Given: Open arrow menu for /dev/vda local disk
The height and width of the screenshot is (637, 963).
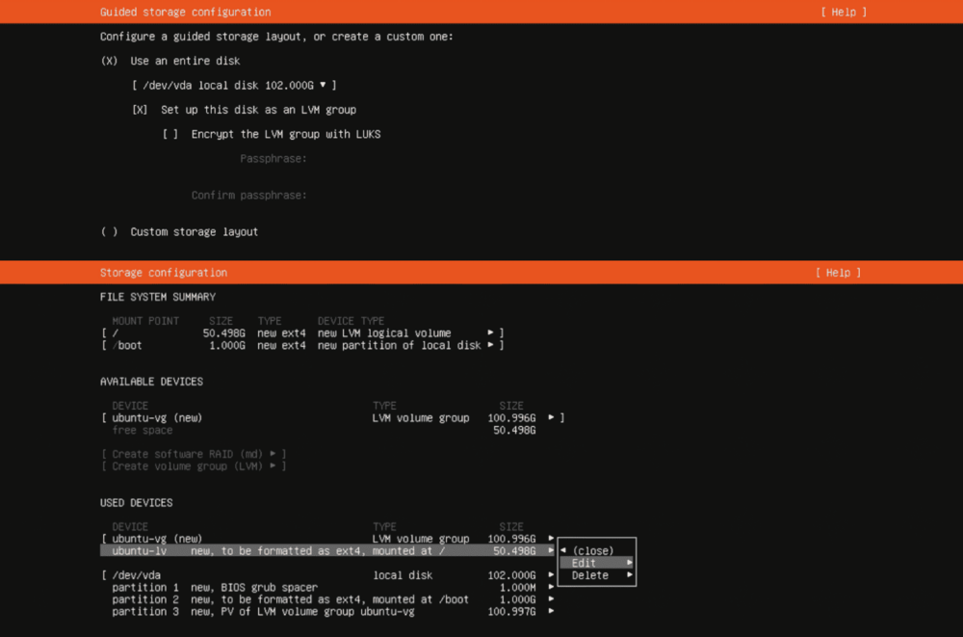Looking at the screenshot, I should coord(551,575).
